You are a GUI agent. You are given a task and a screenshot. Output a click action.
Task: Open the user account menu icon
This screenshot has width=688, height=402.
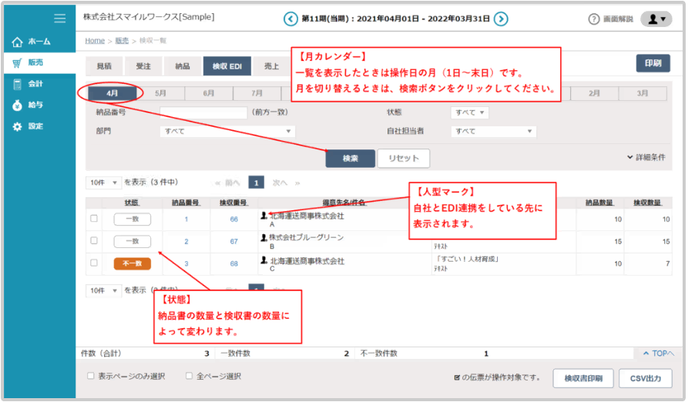[656, 18]
